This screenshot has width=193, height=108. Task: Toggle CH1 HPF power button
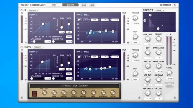click(x=81, y=15)
